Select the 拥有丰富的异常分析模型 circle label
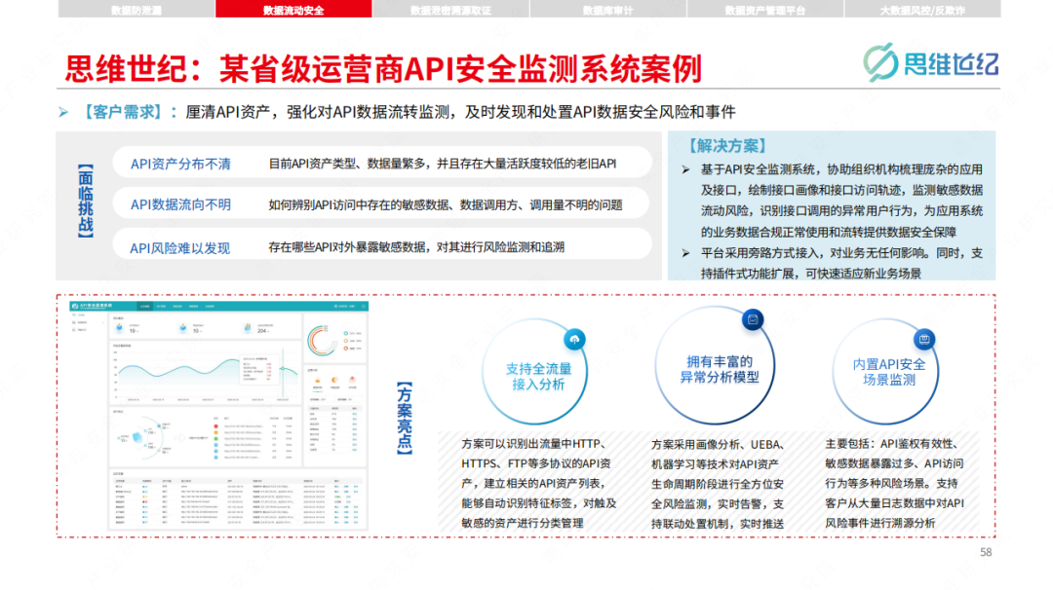Viewport: 1053px width, 590px height. point(720,369)
